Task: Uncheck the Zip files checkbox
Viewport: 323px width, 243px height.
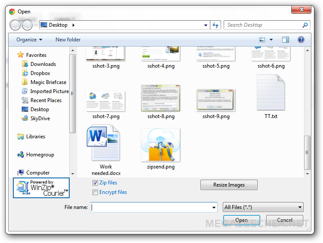Action: pos(95,183)
